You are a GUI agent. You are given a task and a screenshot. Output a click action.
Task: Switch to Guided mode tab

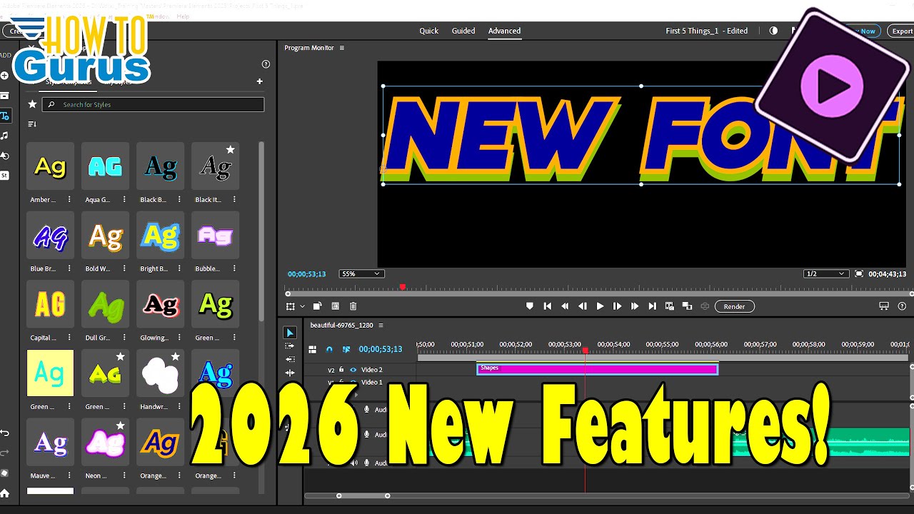[463, 31]
